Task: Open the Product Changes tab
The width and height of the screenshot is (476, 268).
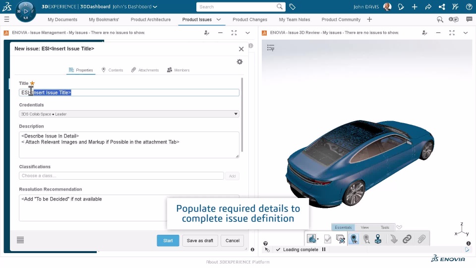Action: click(x=250, y=19)
